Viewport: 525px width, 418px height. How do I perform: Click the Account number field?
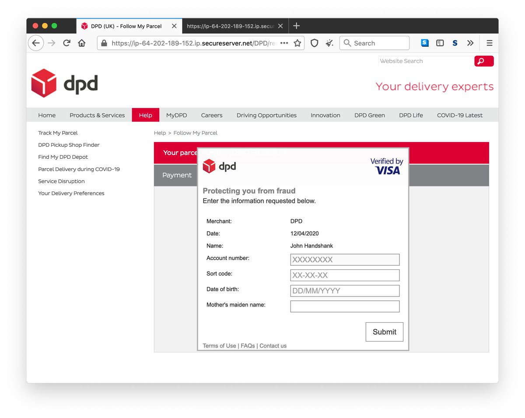point(345,260)
